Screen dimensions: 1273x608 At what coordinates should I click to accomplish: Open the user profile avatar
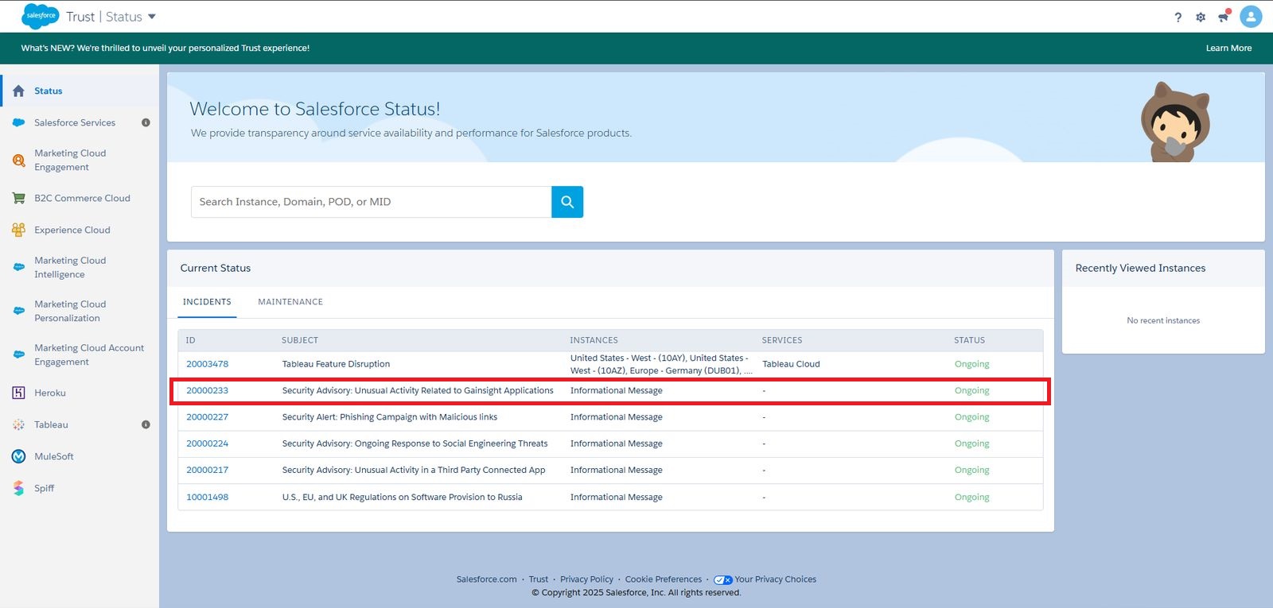1251,16
